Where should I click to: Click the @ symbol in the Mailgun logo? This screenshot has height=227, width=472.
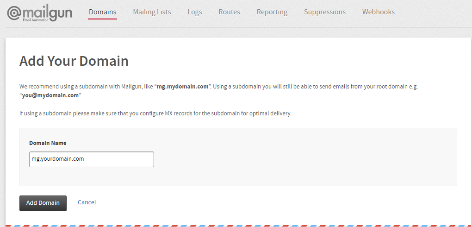pos(15,13)
